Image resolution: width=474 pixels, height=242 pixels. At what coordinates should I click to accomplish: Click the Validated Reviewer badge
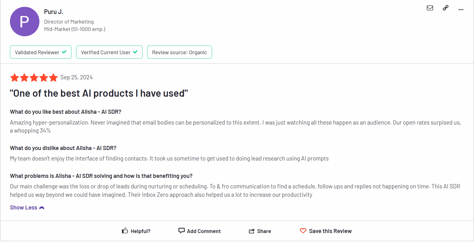[41, 52]
